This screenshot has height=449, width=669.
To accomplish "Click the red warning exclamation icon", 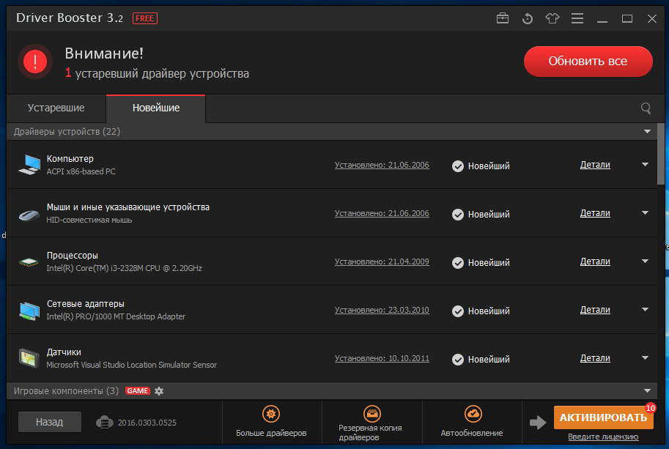I will click(35, 62).
